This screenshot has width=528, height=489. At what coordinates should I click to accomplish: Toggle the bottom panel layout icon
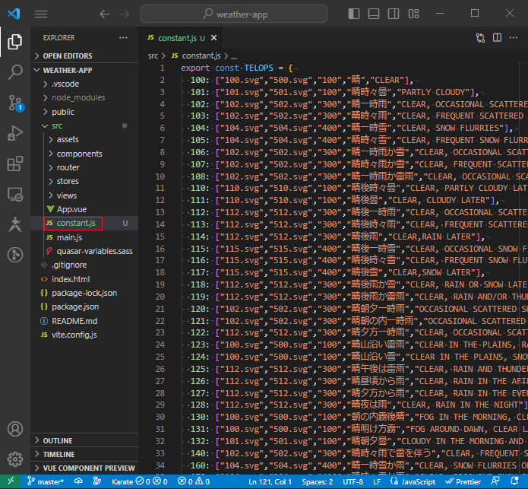(x=374, y=14)
